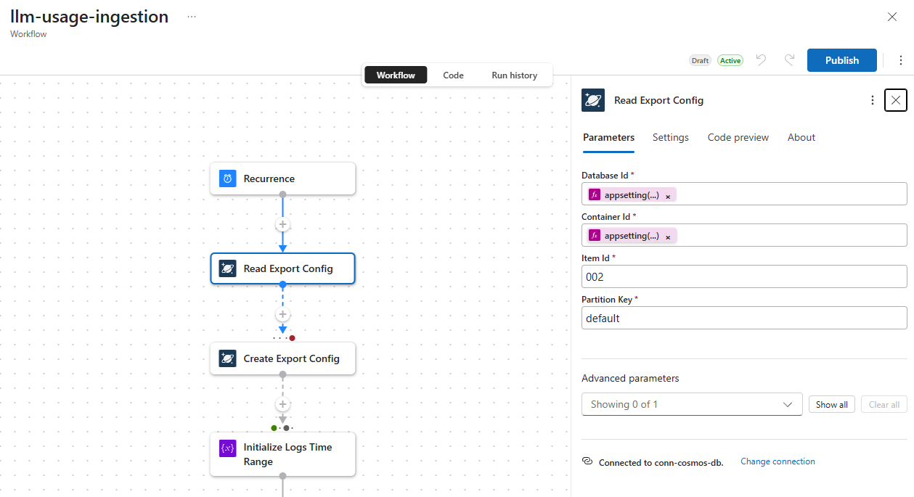The image size is (914, 497).
Task: Click the Item Id input field
Action: tap(744, 276)
